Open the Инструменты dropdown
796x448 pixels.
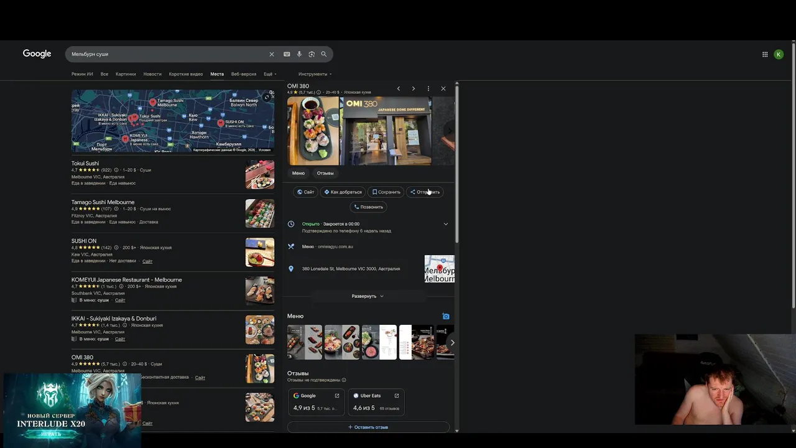[x=315, y=74]
